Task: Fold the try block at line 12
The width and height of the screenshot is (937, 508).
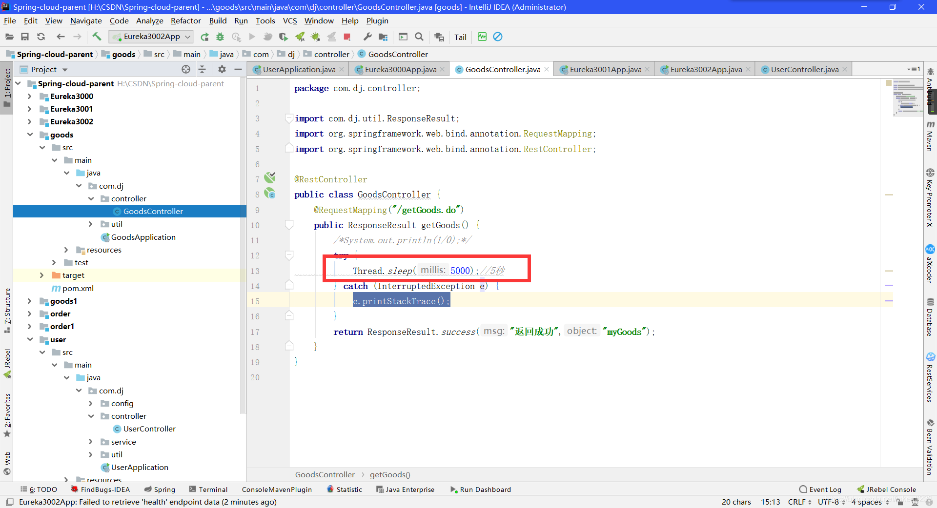Action: (289, 255)
